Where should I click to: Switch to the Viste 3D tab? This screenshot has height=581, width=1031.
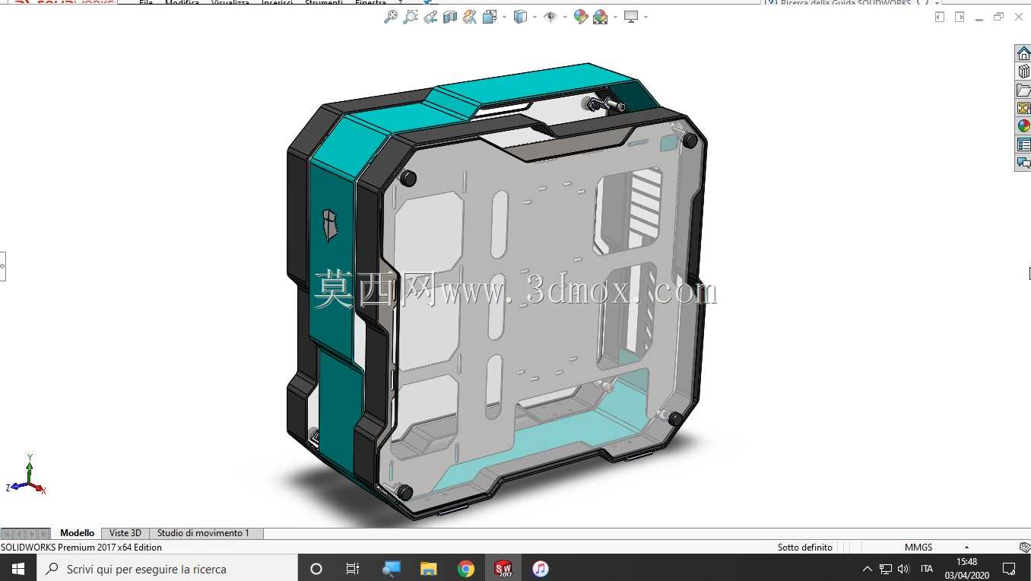(x=125, y=533)
